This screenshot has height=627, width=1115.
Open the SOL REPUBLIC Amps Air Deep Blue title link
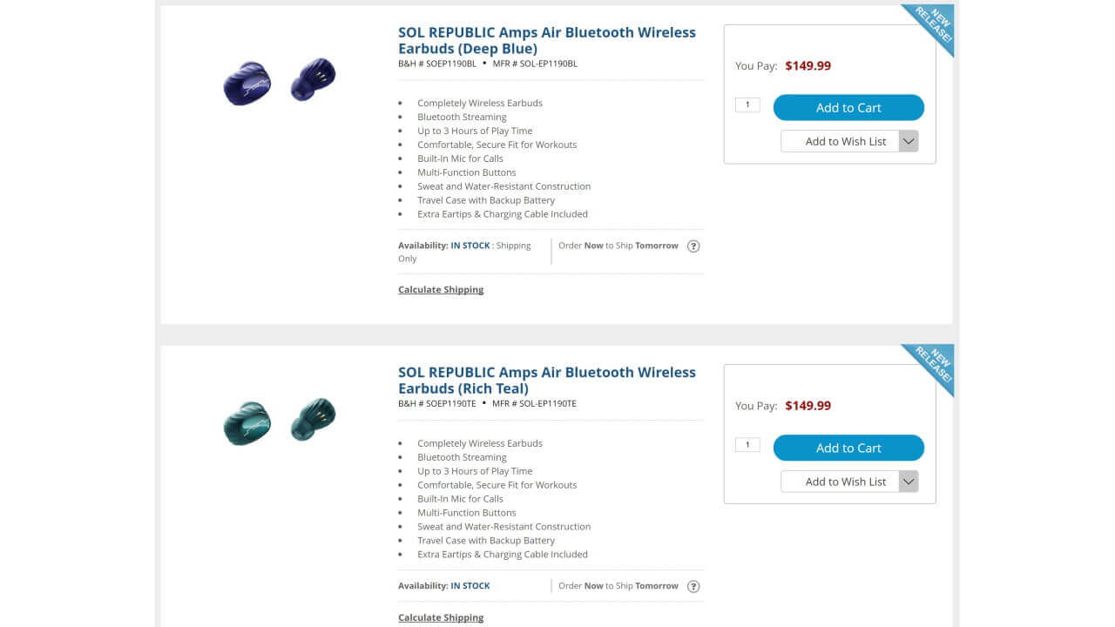pos(546,40)
